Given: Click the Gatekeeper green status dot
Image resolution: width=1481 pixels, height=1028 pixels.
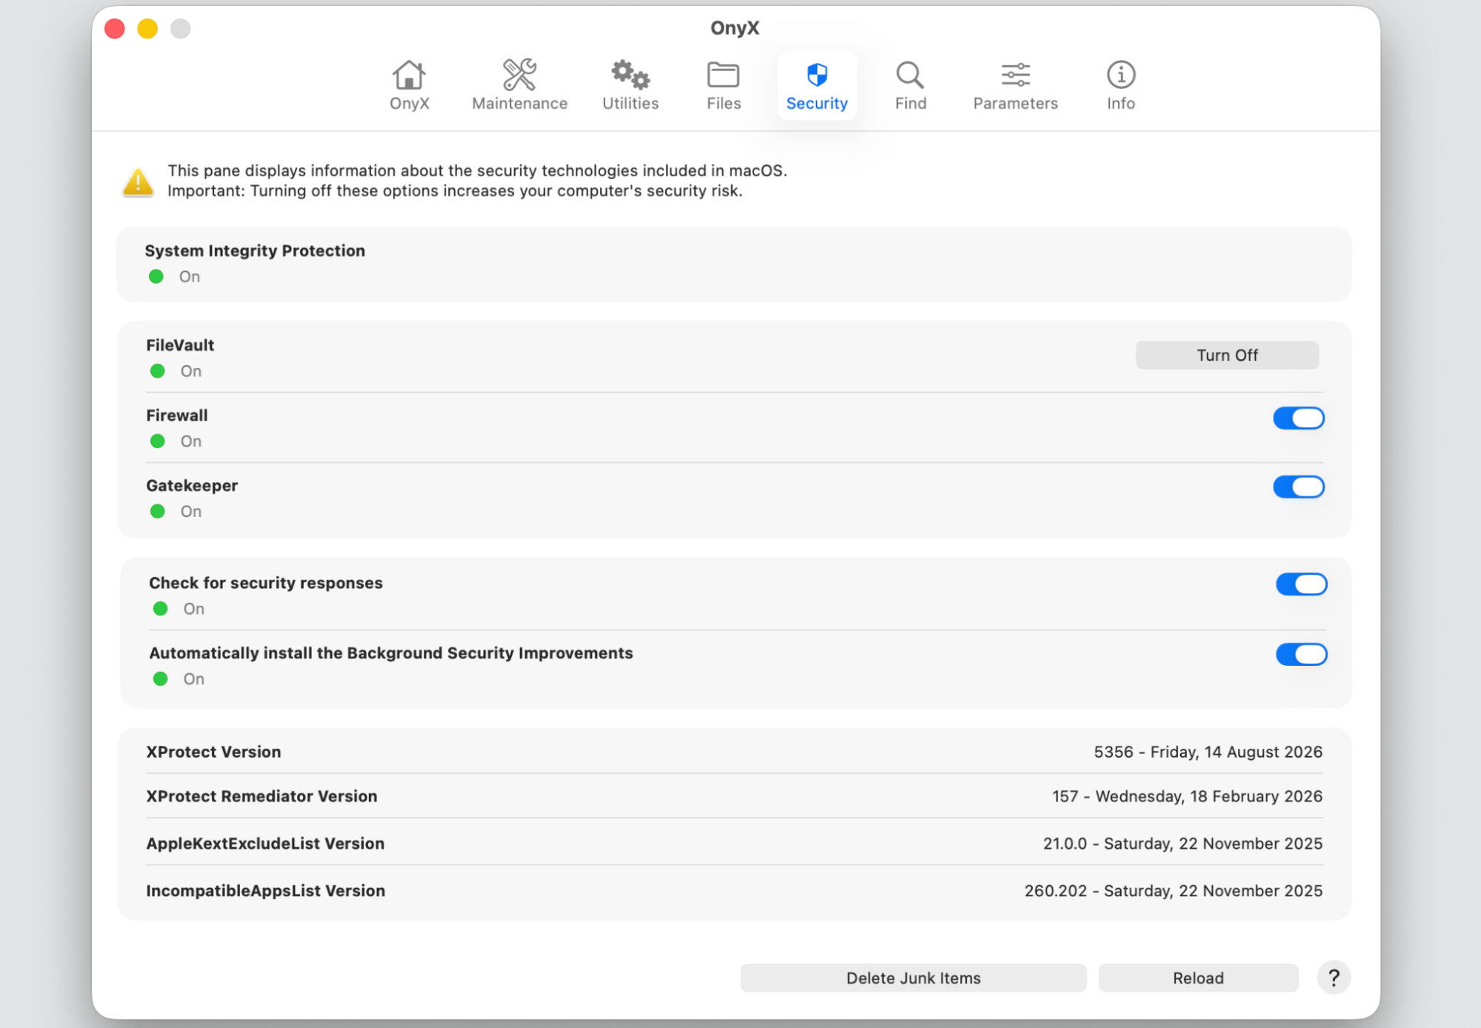Looking at the screenshot, I should [158, 511].
